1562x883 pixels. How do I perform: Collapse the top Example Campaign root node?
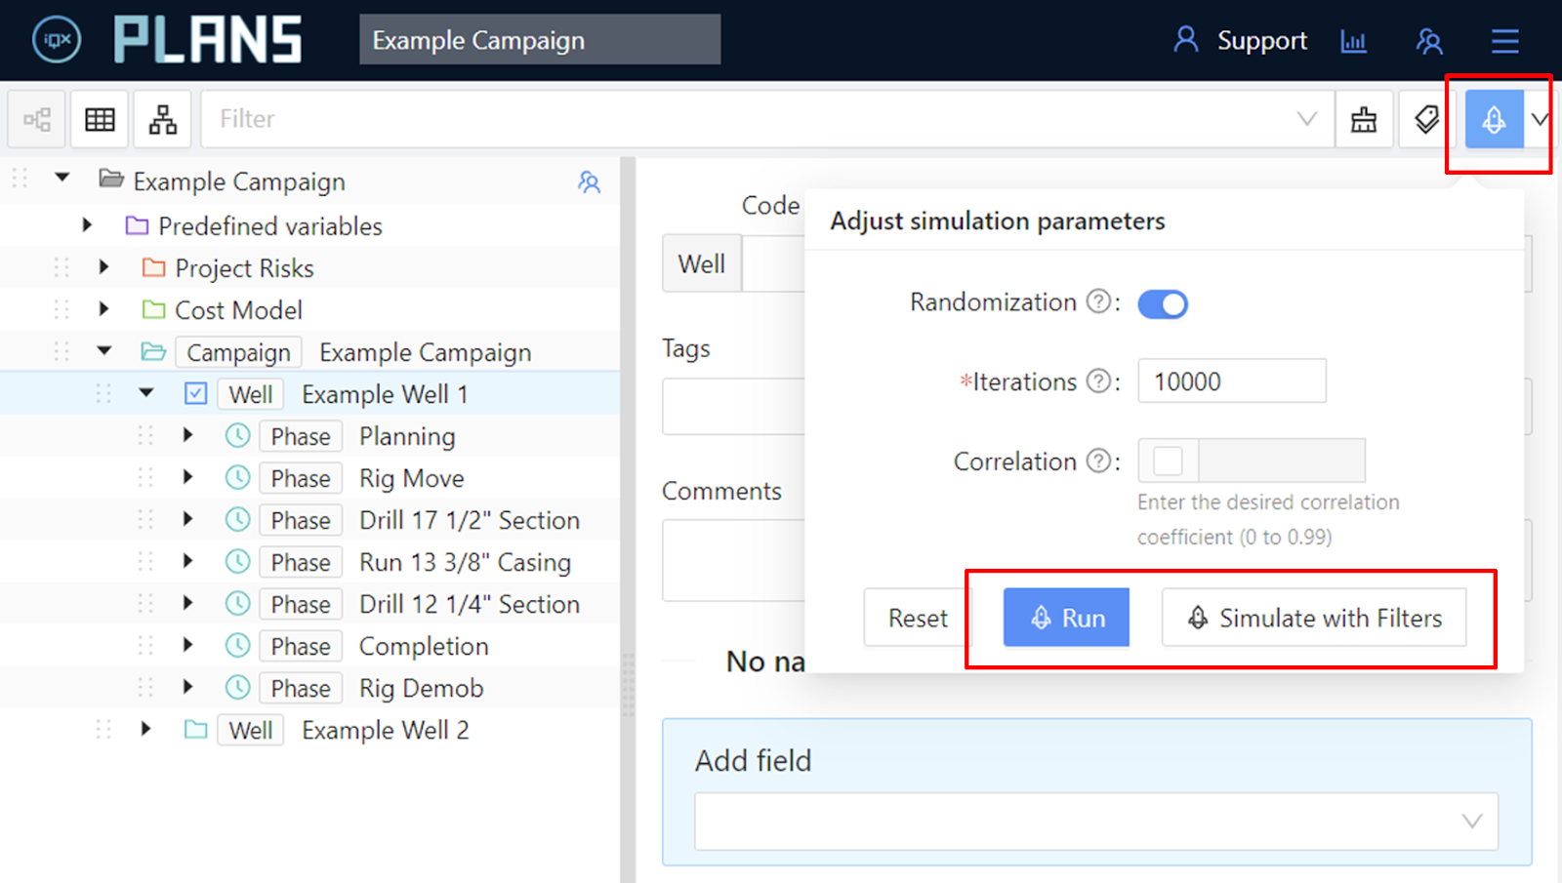[x=62, y=178]
